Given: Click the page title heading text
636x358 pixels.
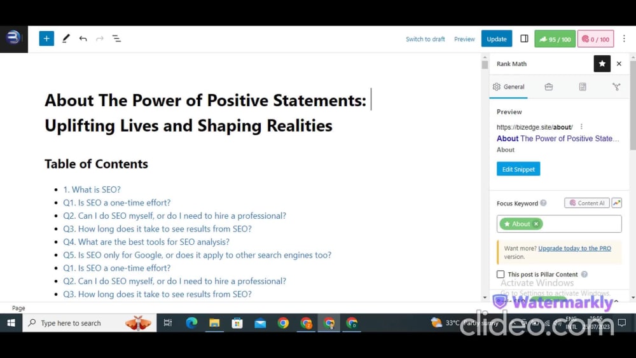Looking at the screenshot, I should (x=205, y=113).
